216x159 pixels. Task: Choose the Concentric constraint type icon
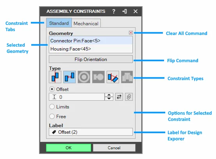84,77
